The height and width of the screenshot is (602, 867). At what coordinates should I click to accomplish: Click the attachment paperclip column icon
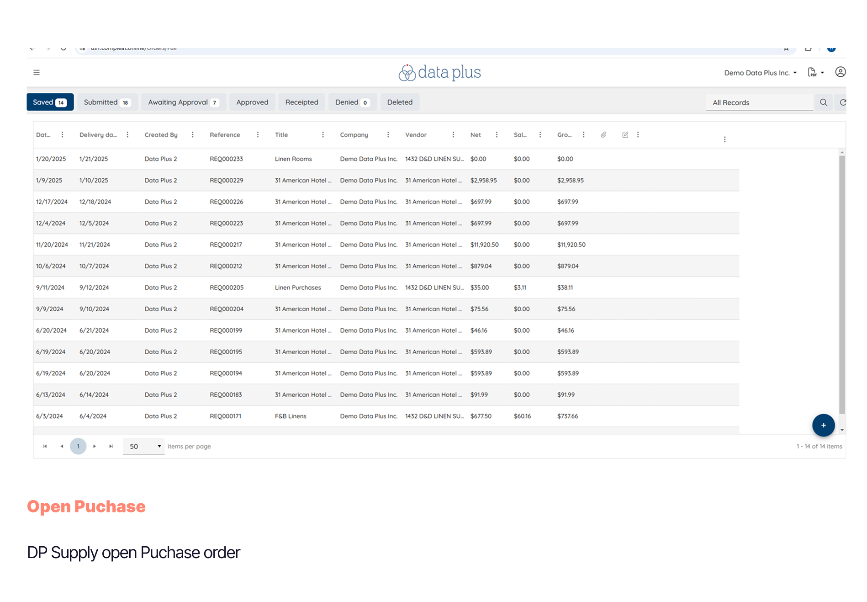(x=603, y=135)
